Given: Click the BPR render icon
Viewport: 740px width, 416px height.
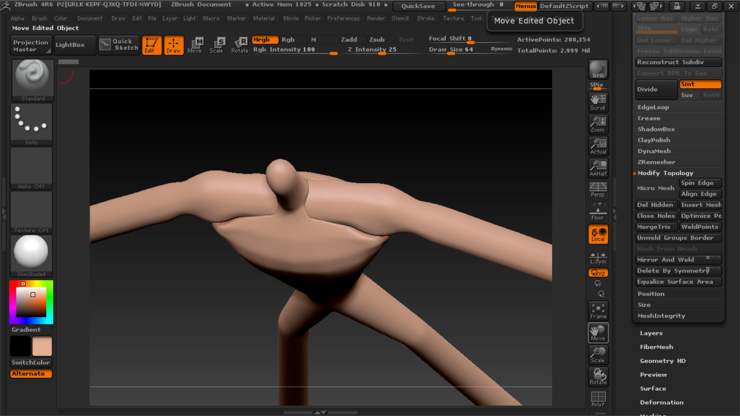Looking at the screenshot, I should click(598, 69).
